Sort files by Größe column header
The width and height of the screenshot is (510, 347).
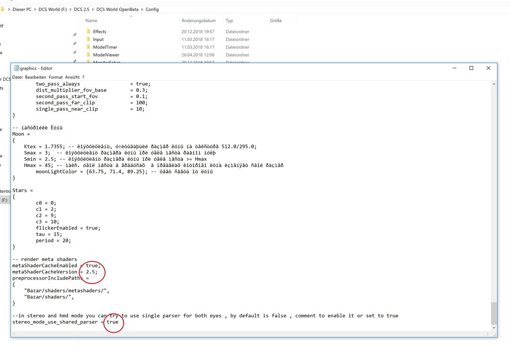click(276, 20)
